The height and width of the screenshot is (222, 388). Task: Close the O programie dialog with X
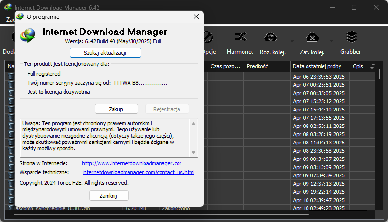pos(196,16)
